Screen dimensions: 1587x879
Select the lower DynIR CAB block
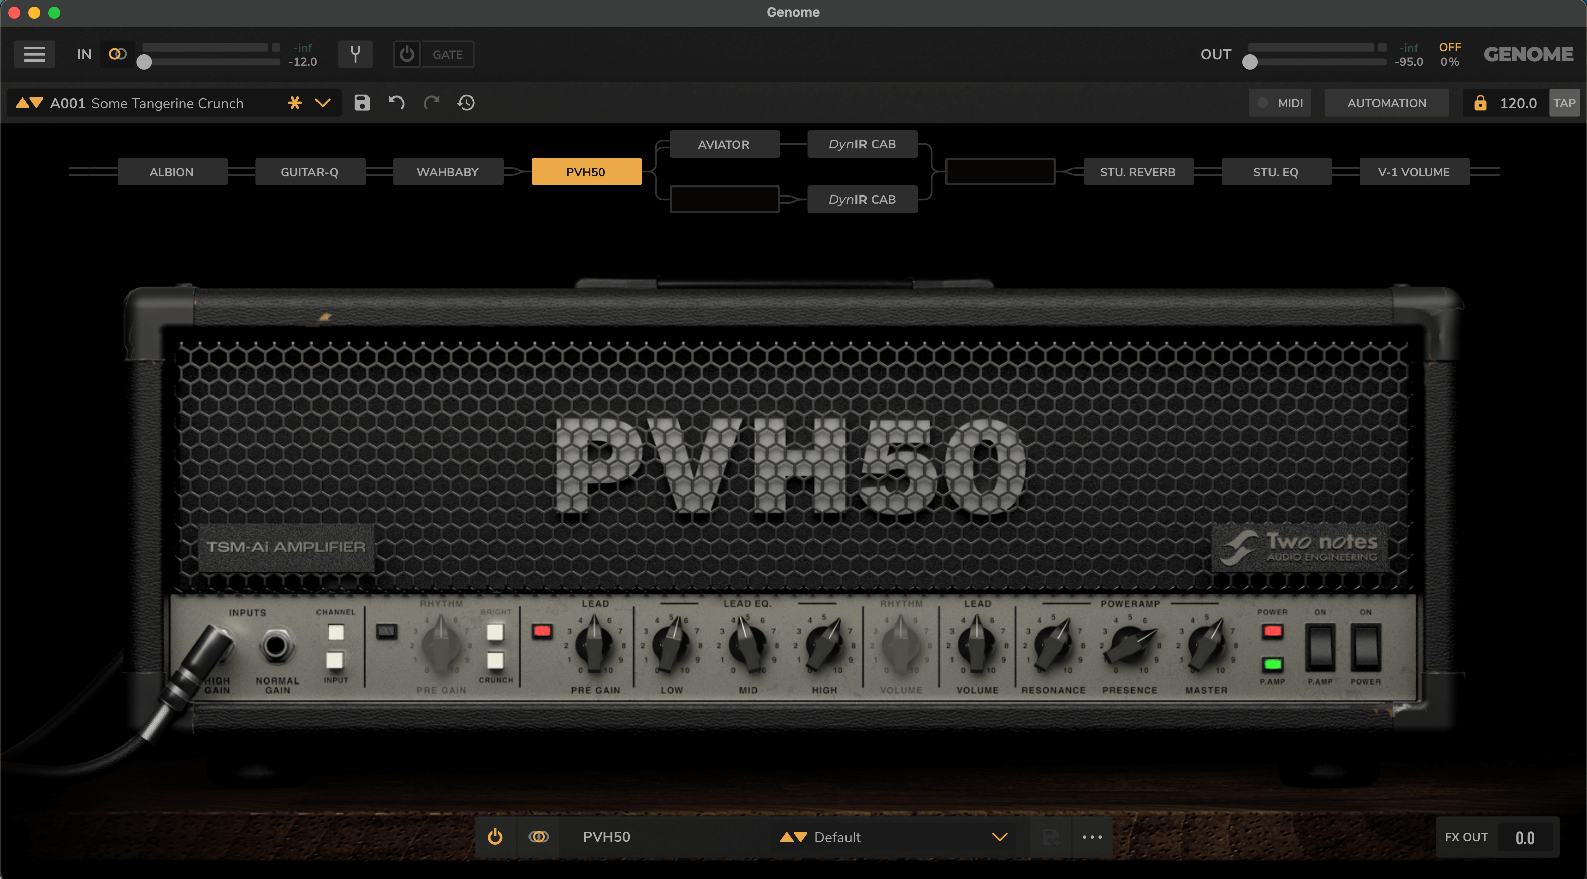tap(863, 199)
